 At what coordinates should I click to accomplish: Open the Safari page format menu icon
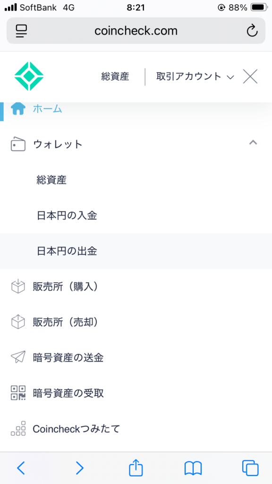click(x=21, y=31)
